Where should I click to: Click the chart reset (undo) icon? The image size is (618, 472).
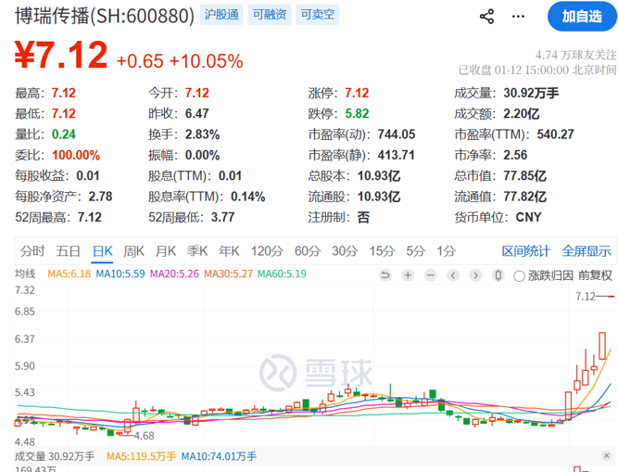click(386, 274)
